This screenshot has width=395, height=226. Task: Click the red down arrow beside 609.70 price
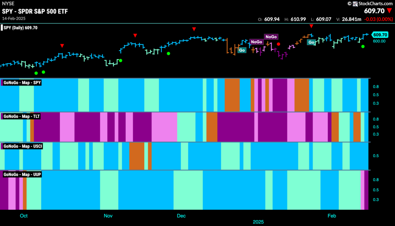pyautogui.click(x=390, y=11)
